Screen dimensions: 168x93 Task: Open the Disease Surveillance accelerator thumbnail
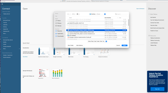coord(104,51)
